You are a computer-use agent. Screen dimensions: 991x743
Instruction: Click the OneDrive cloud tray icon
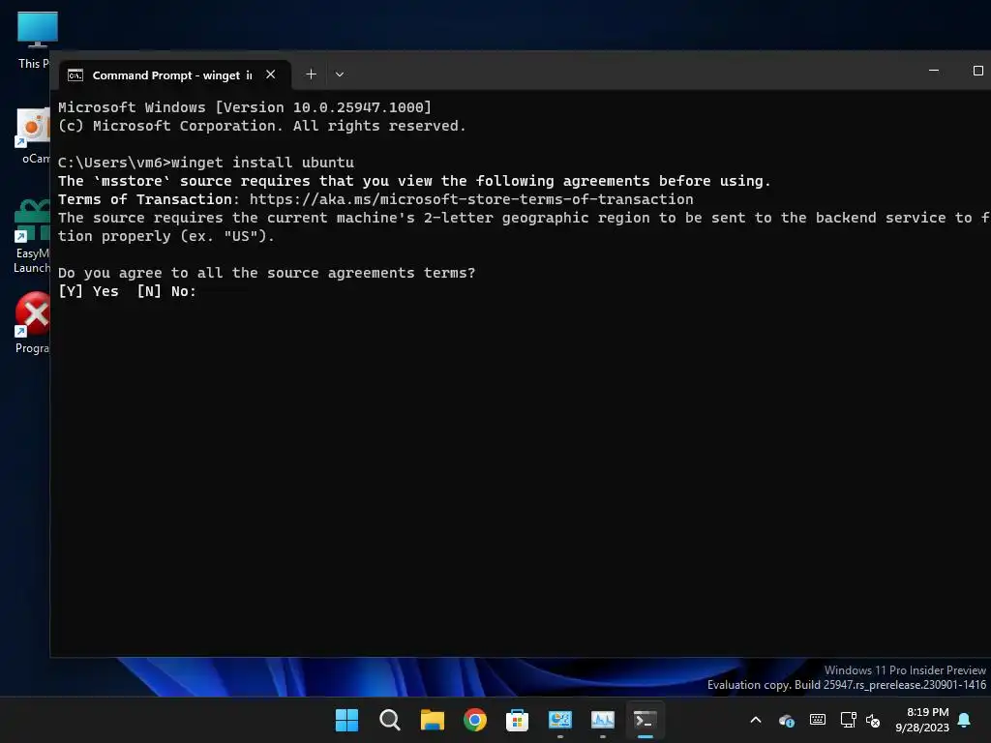pyautogui.click(x=786, y=720)
